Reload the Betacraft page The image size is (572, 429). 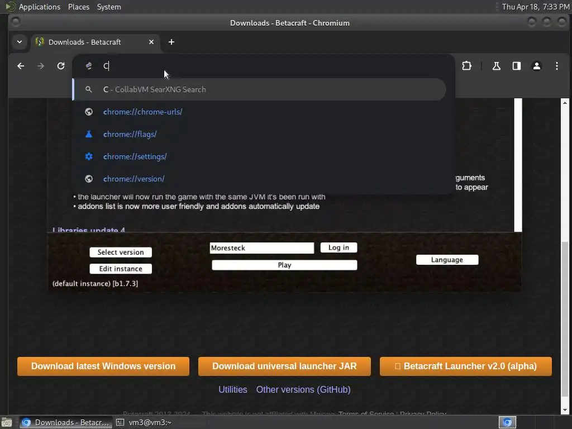[61, 66]
